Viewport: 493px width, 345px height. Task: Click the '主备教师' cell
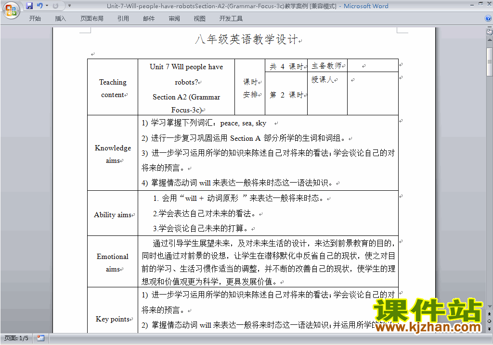coord(327,66)
